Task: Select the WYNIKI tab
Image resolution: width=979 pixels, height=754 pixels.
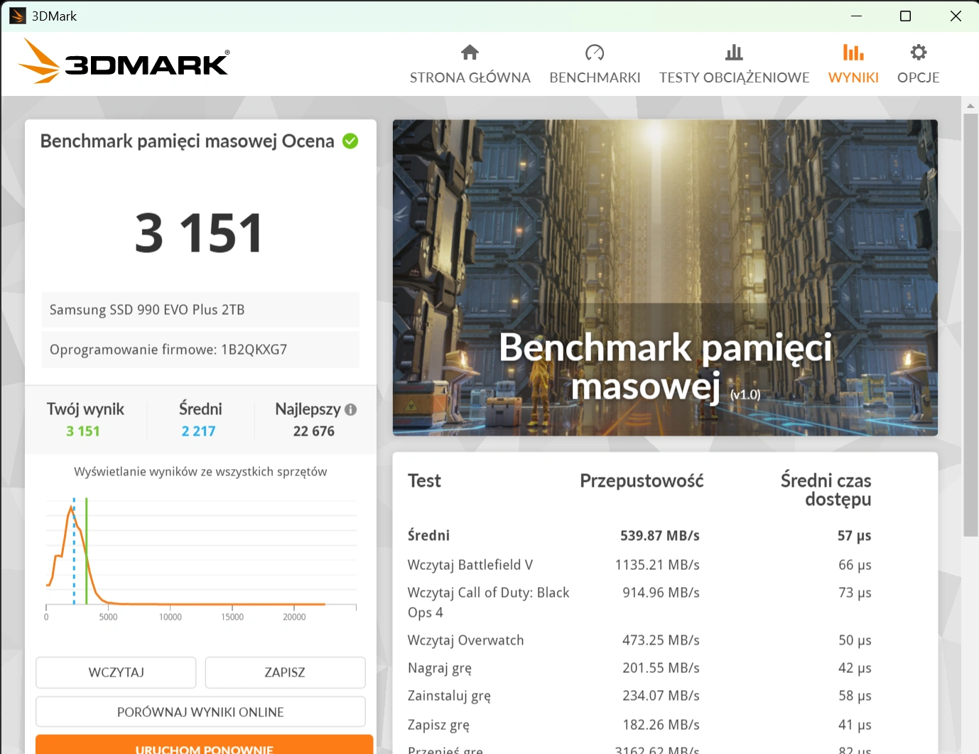Action: point(853,77)
